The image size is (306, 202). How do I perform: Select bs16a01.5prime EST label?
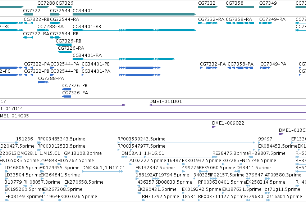click(x=284, y=197)
